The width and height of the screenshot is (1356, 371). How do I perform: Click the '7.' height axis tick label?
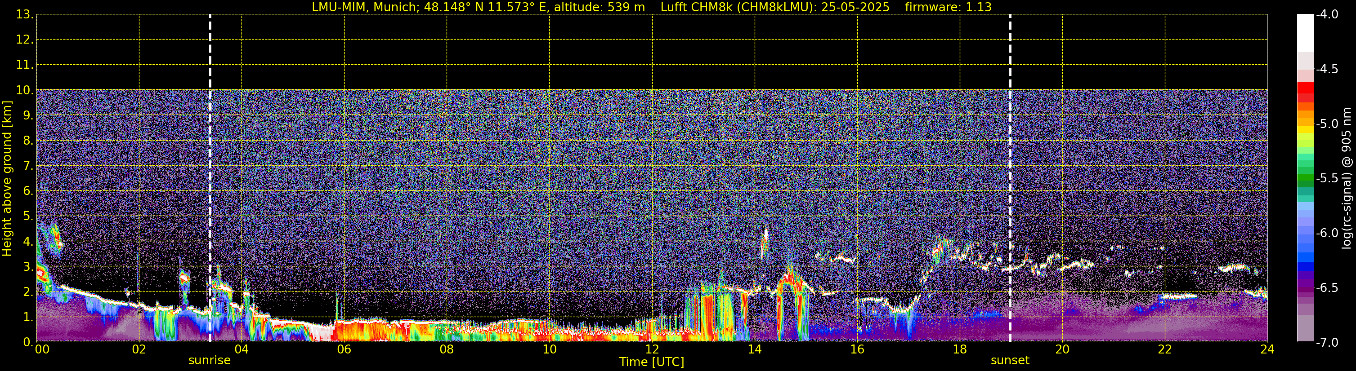pyautogui.click(x=28, y=166)
